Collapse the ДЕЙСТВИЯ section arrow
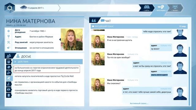Viewport: 196px width, 110px height. (15, 62)
